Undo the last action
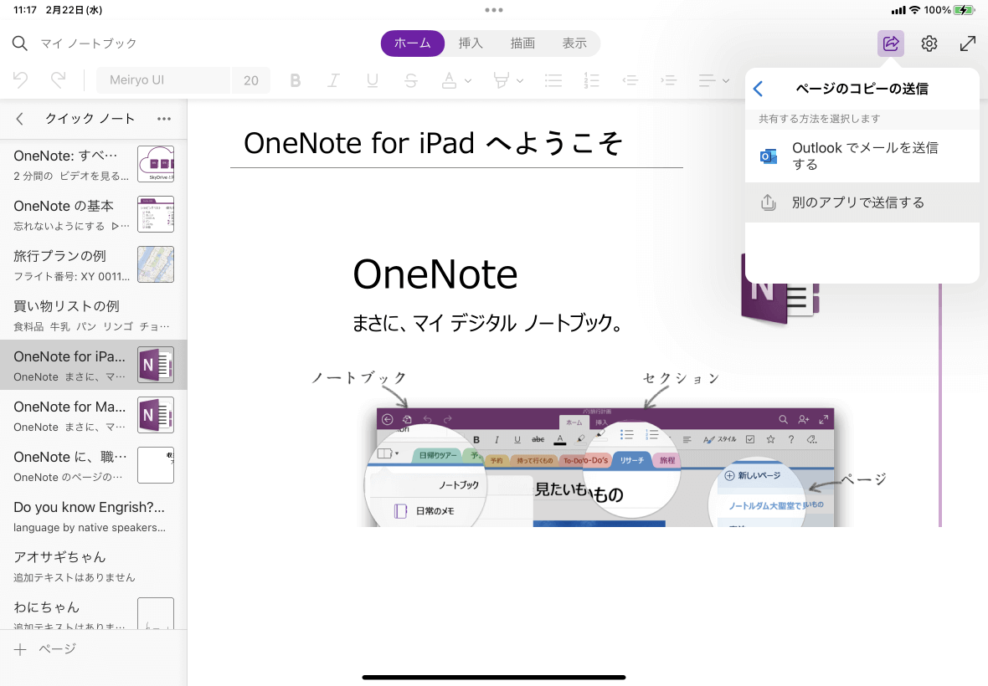This screenshot has width=988, height=686. (x=20, y=80)
